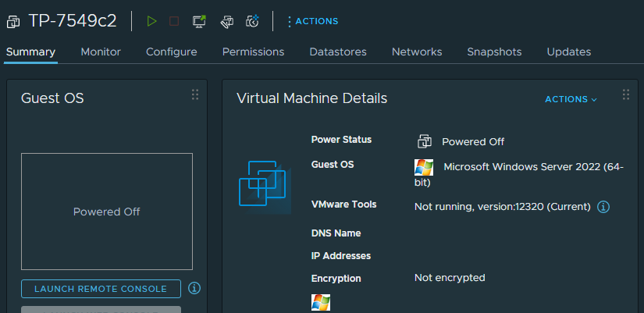Select 'Microsoft Windows Server 2022 (64-bit)' text
This screenshot has width=644, height=313.
coord(519,175)
